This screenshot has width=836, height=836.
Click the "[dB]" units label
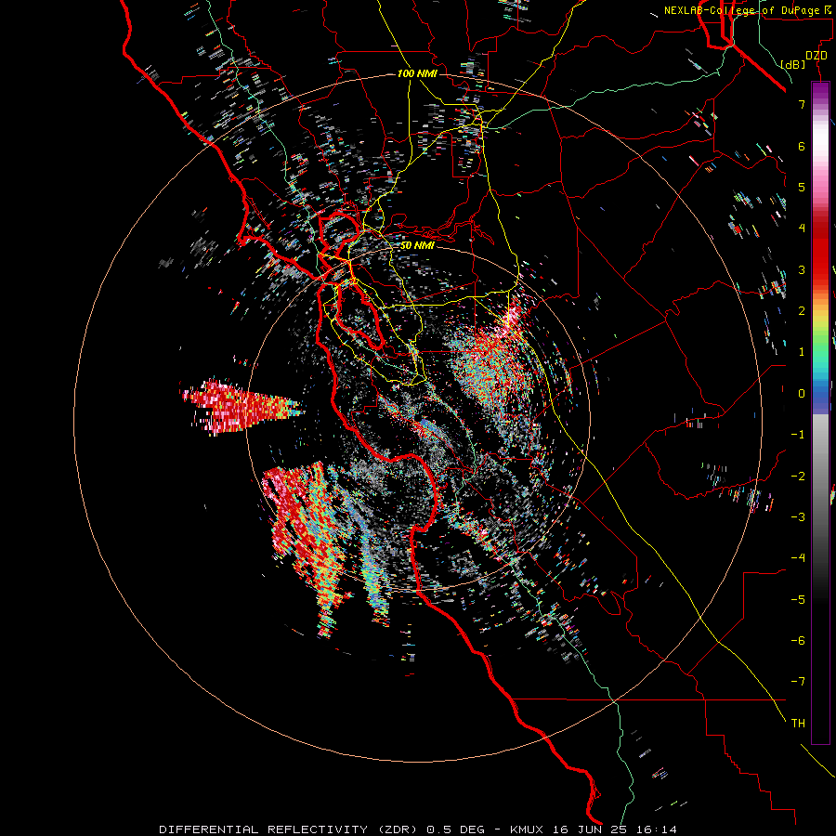(793, 64)
